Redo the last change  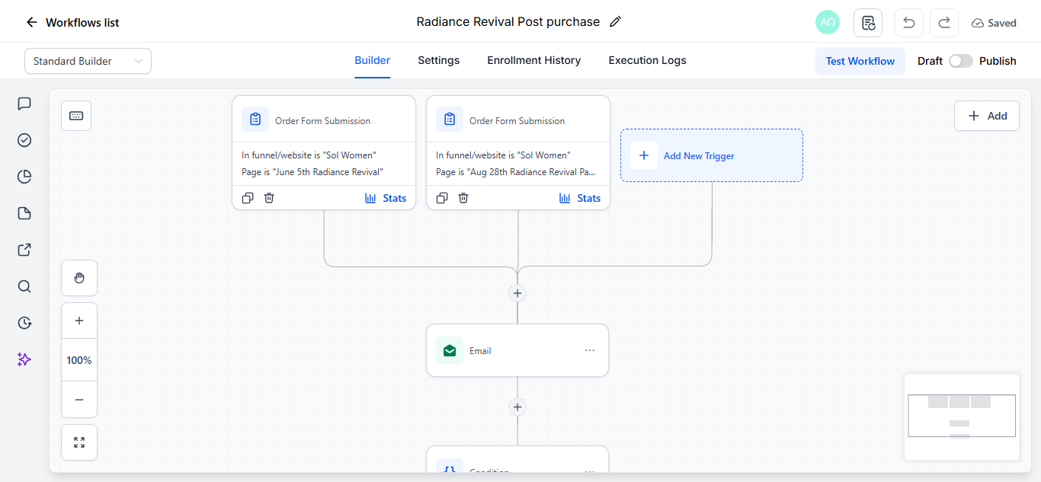(944, 23)
